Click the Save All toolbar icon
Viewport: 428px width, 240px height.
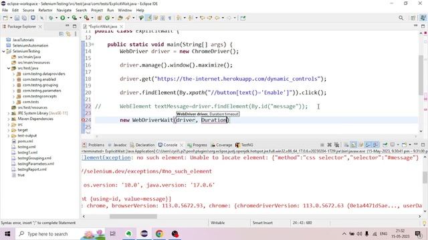click(24, 18)
